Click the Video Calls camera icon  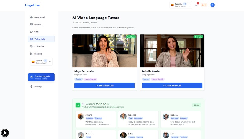pyautogui.click(x=31, y=39)
